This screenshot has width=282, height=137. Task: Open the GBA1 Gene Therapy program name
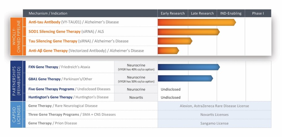pyautogui.click(x=44, y=79)
